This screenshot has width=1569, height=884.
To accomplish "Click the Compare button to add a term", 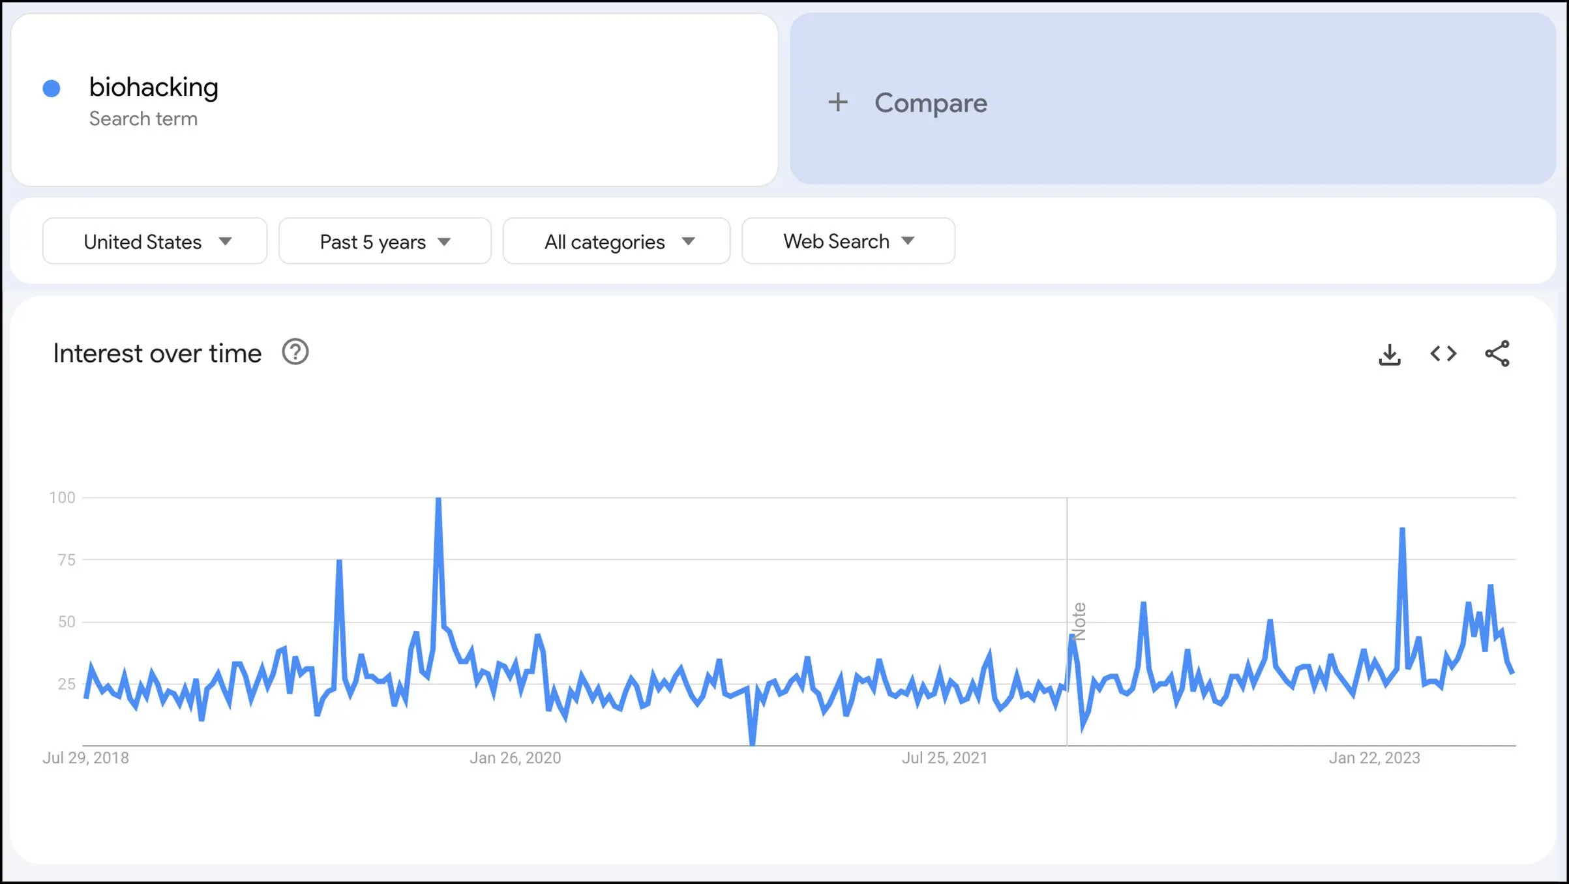I will pyautogui.click(x=931, y=102).
